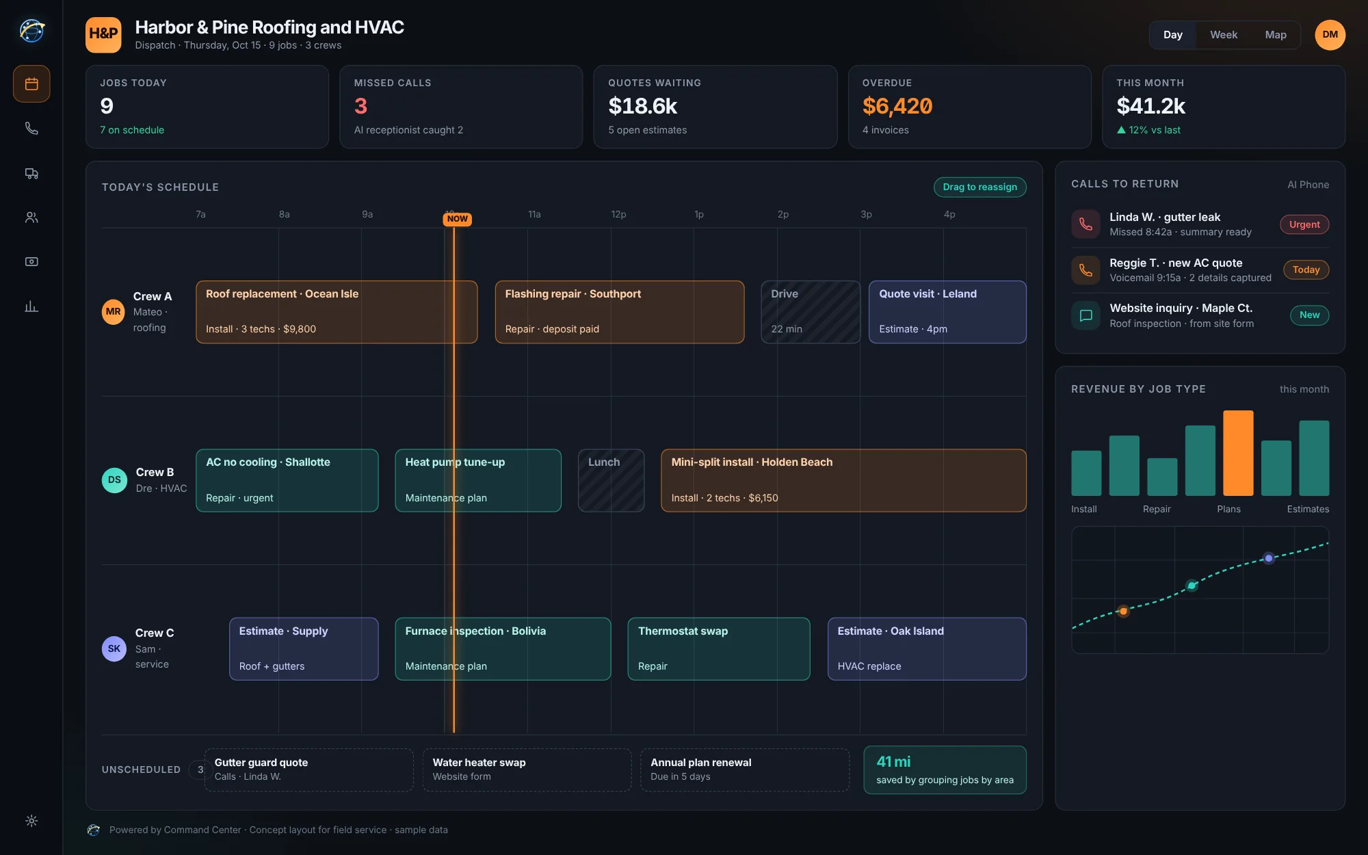This screenshot has height=855, width=1368.
Task: Select the Lunch block for Crew B
Action: (x=611, y=480)
